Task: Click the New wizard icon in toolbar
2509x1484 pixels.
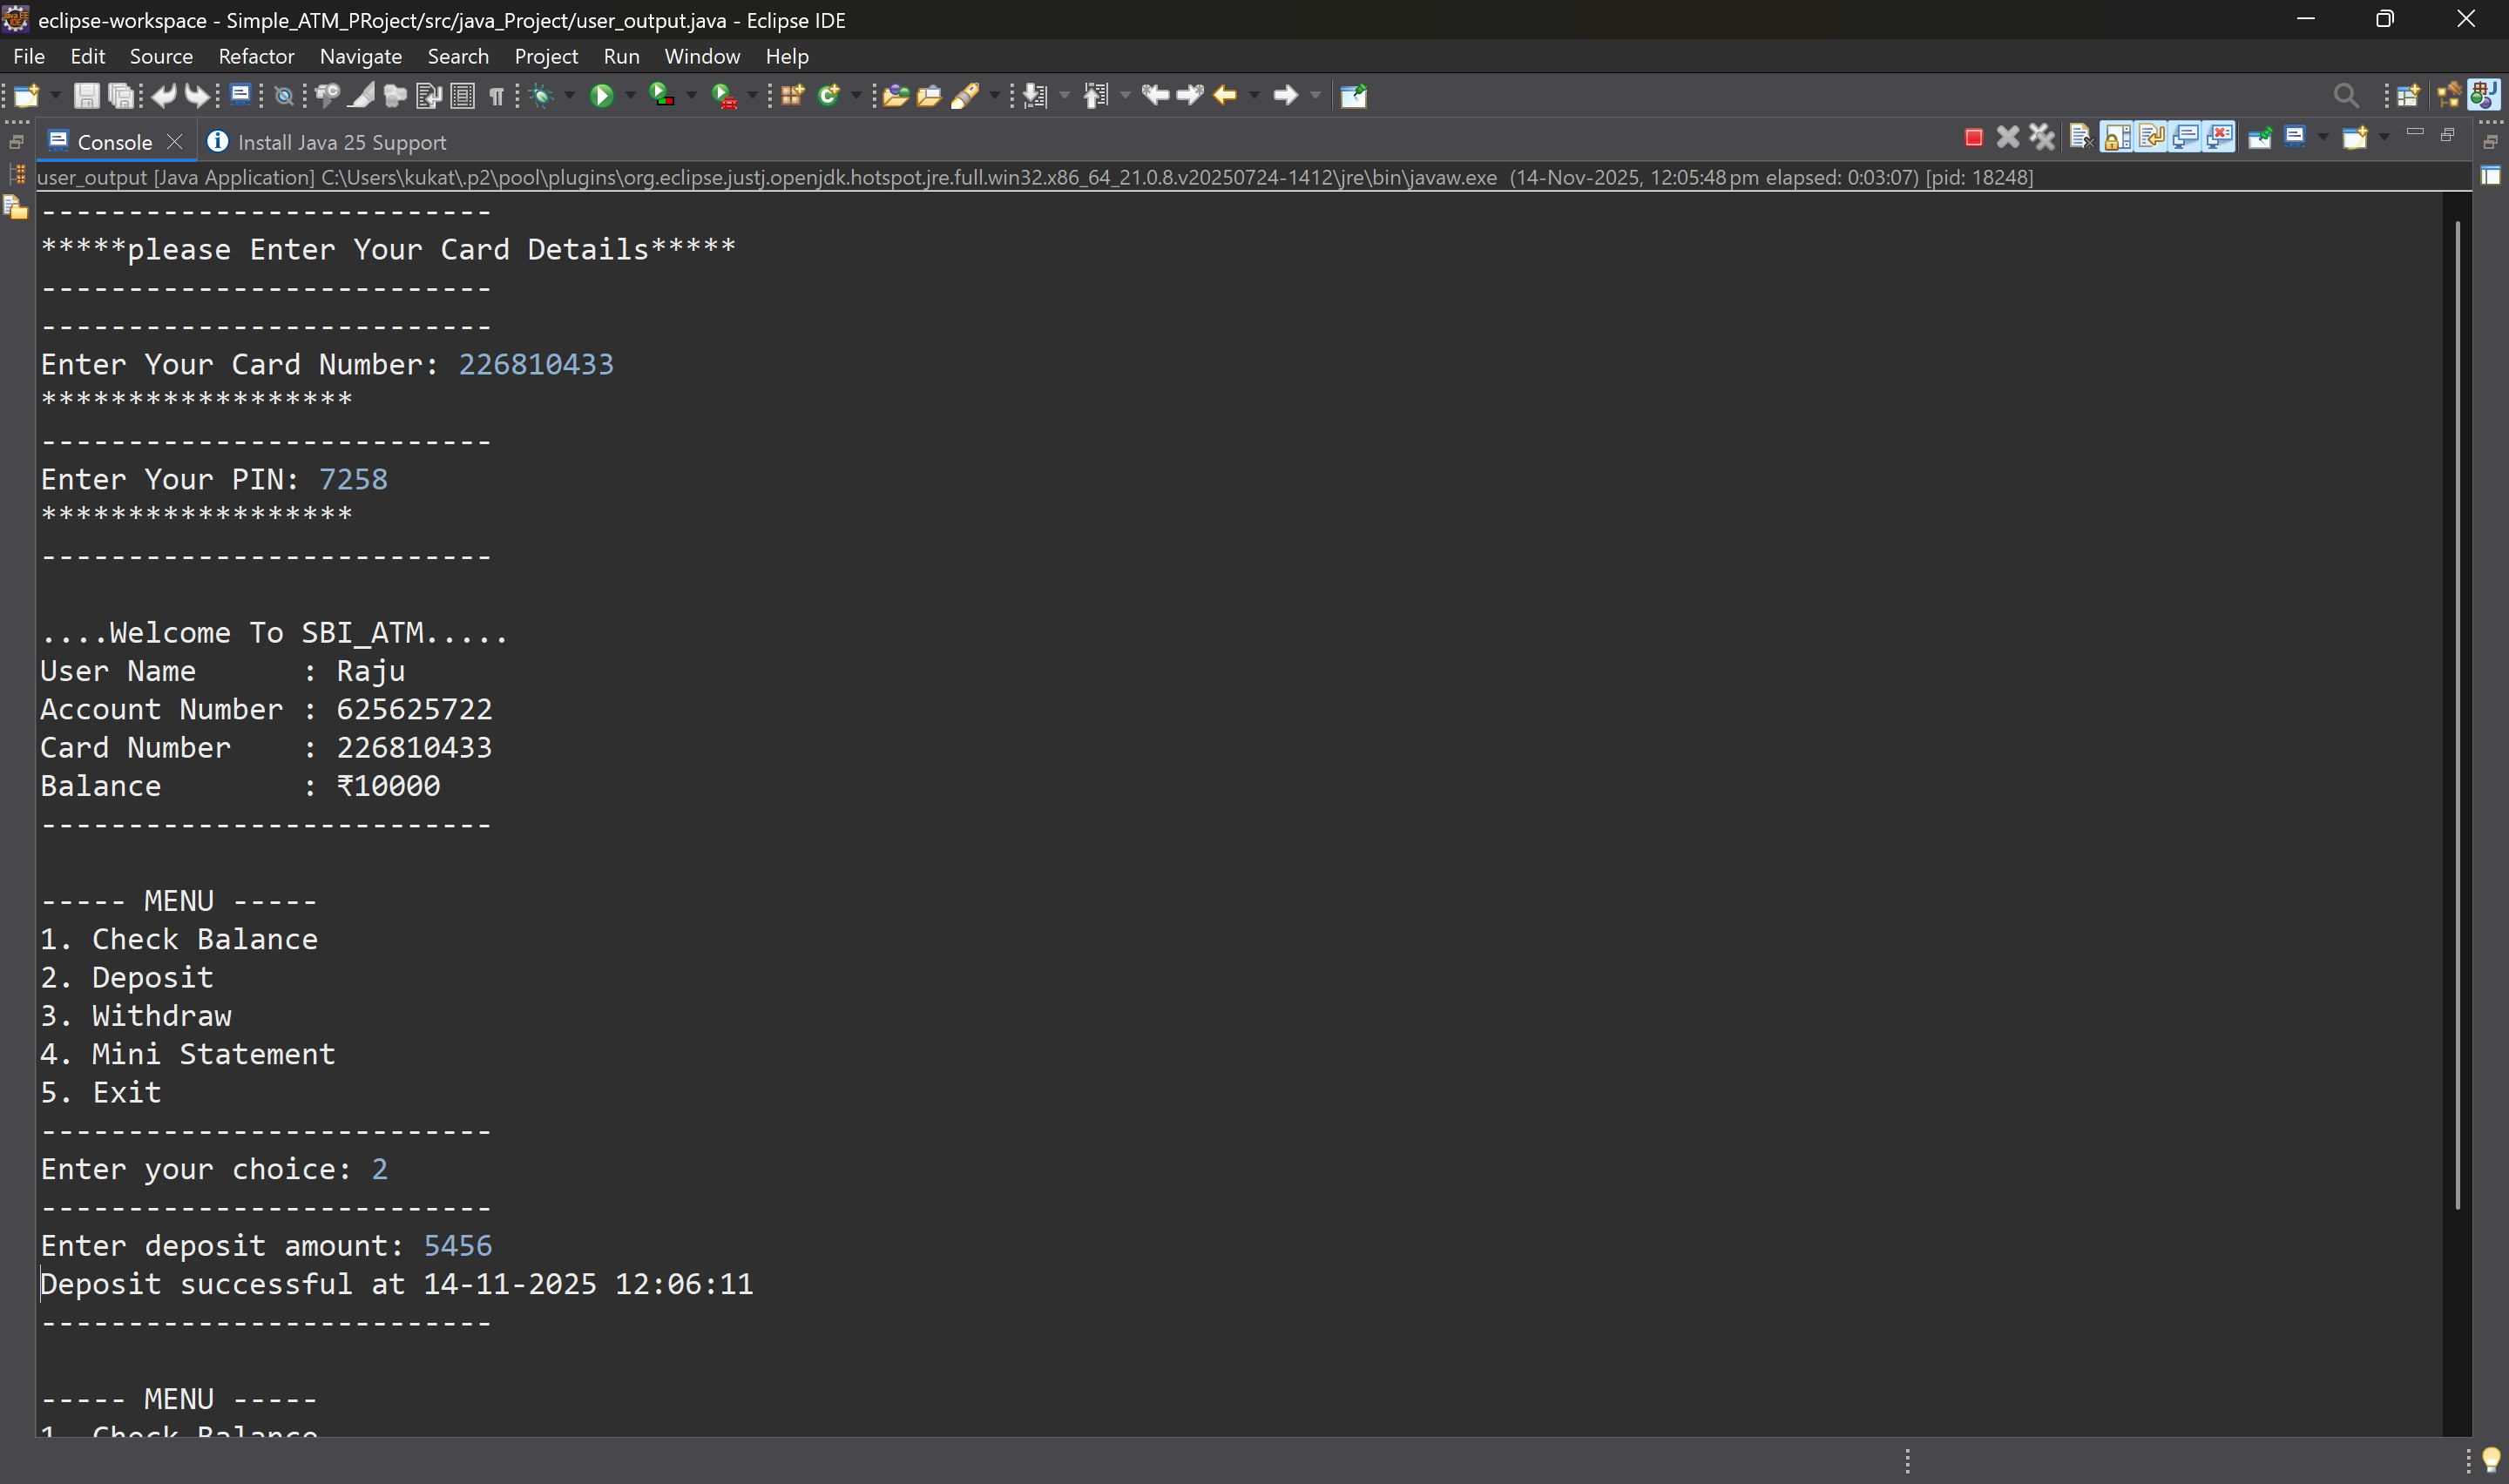Action: click(x=27, y=96)
